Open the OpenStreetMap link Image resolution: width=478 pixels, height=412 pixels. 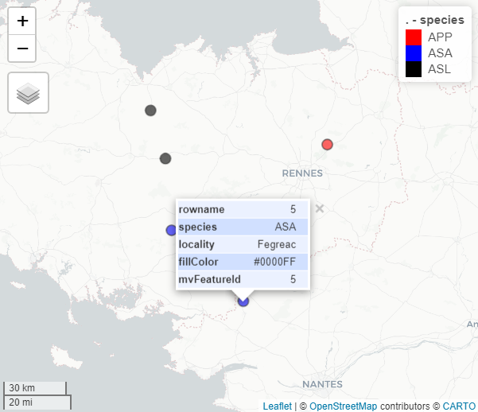343,406
